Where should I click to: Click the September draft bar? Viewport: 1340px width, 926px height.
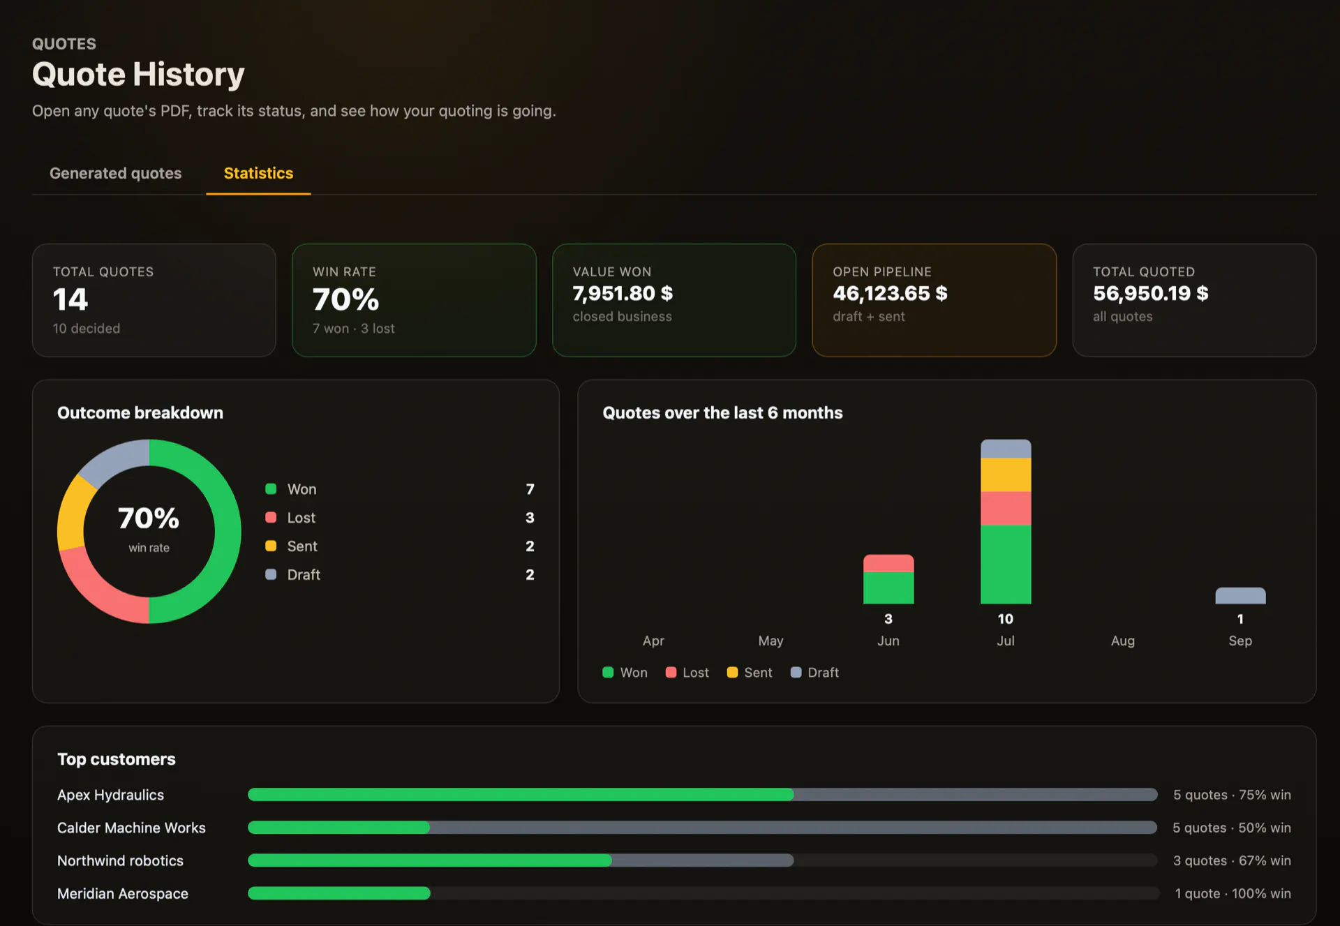point(1240,596)
